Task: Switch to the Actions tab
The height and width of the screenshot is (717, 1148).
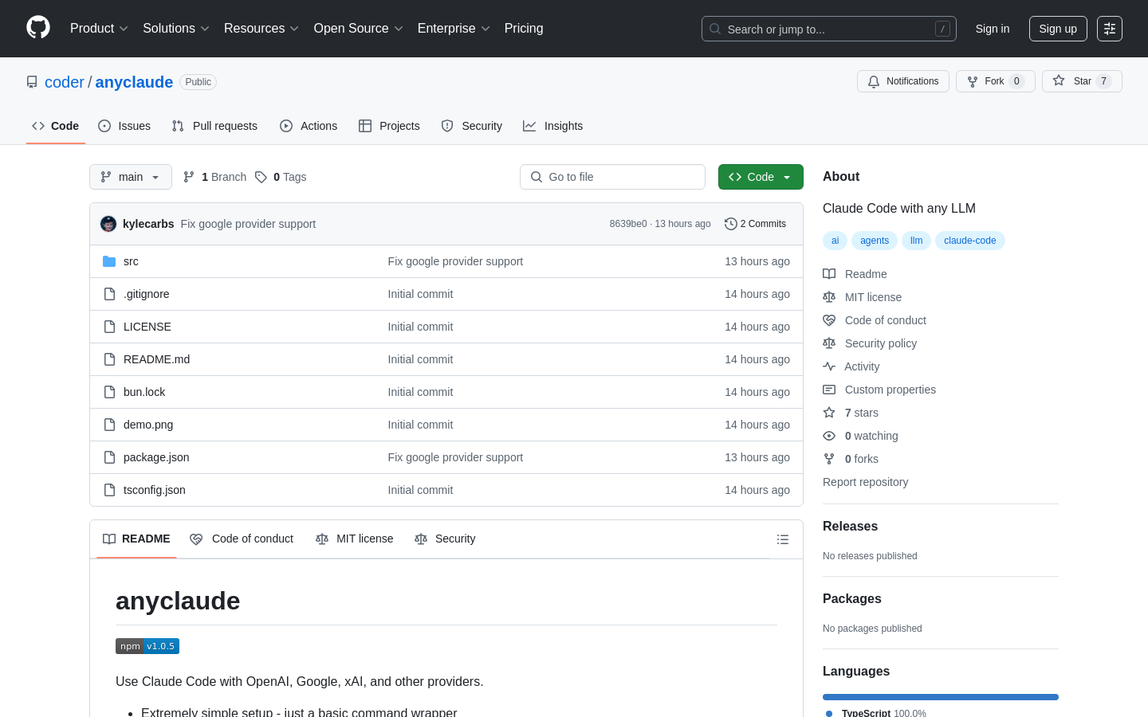Action: pos(309,126)
